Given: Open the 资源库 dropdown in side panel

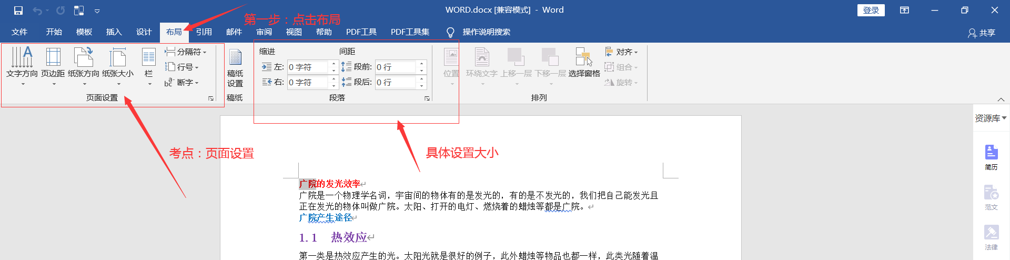Looking at the screenshot, I should click(x=991, y=118).
